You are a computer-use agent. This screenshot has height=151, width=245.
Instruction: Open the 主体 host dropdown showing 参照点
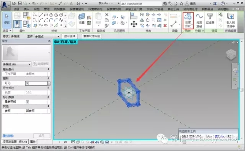coord(47,37)
